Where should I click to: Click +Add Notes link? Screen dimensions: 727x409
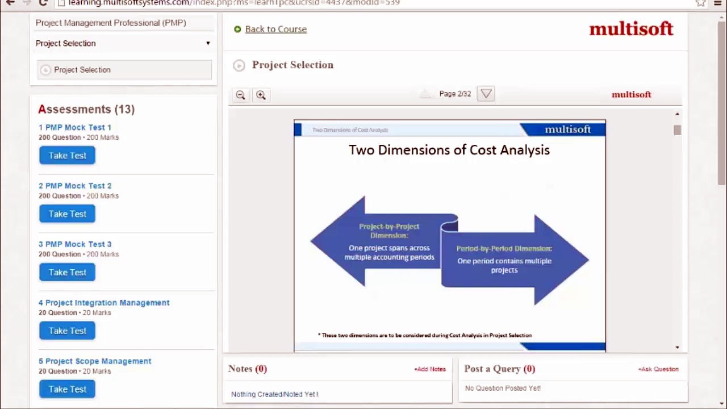pyautogui.click(x=430, y=369)
